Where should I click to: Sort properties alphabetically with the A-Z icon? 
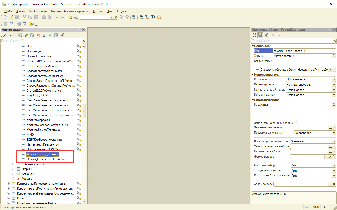(254, 35)
